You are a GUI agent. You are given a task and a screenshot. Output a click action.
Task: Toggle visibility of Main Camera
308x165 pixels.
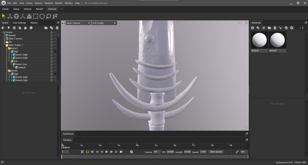55,39
